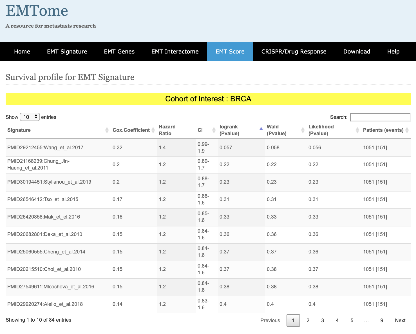Viewport: 416px width, 334px height.
Task: Click Patients 1051 [151] in Wang row
Action: (x=375, y=148)
